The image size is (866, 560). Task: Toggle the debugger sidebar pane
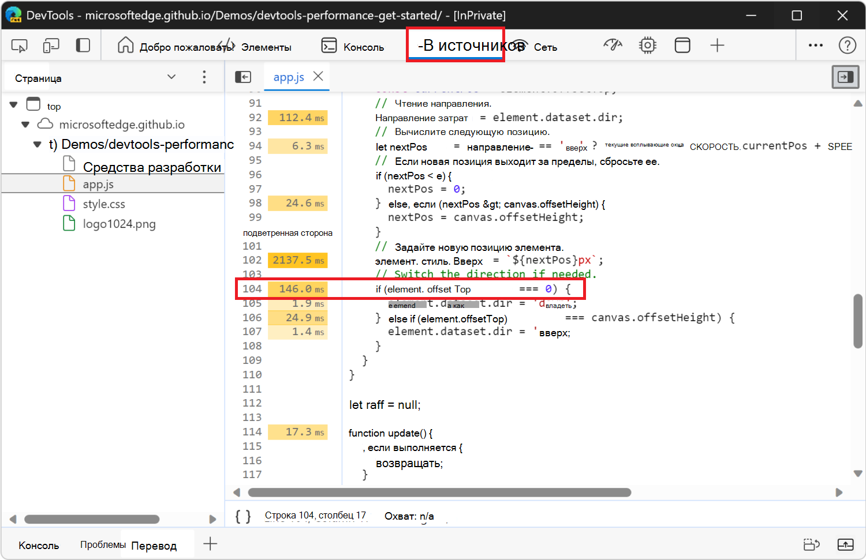[x=845, y=77]
